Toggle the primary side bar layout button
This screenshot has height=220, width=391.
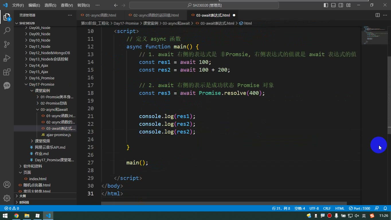point(326,5)
